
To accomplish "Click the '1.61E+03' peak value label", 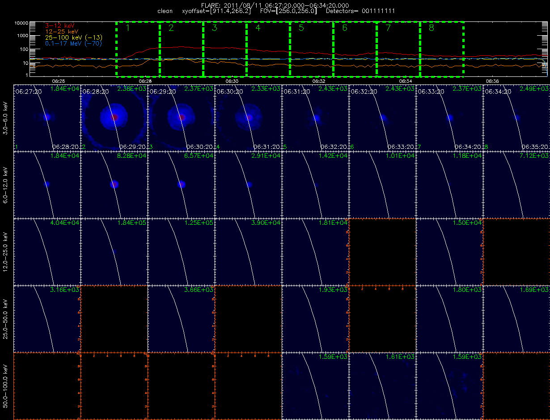I will click(x=400, y=357).
